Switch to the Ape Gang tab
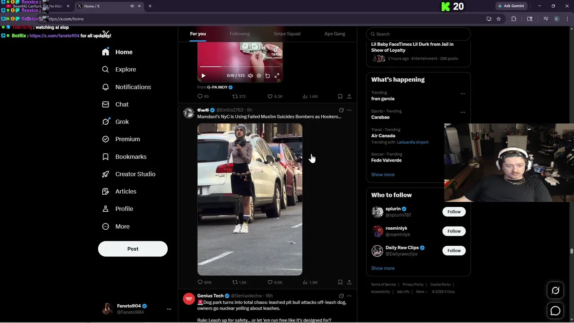Viewport: 574px width, 323px height. 335,34
